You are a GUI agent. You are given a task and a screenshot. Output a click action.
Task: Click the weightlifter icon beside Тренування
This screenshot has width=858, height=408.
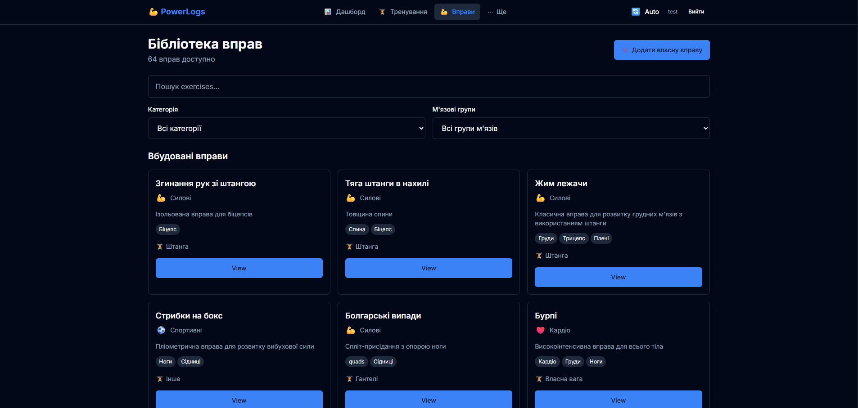pos(382,12)
